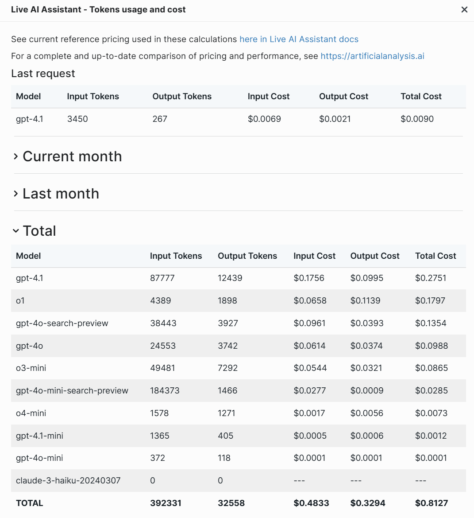474x518 pixels.
Task: Click the Last request heading
Action: 43,74
